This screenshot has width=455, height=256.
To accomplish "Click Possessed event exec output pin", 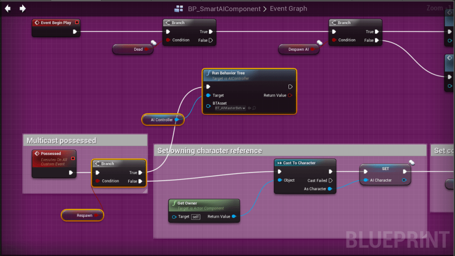I will click(71, 173).
